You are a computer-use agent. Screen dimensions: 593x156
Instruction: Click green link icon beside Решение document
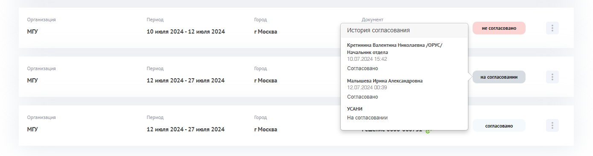pyautogui.click(x=429, y=130)
